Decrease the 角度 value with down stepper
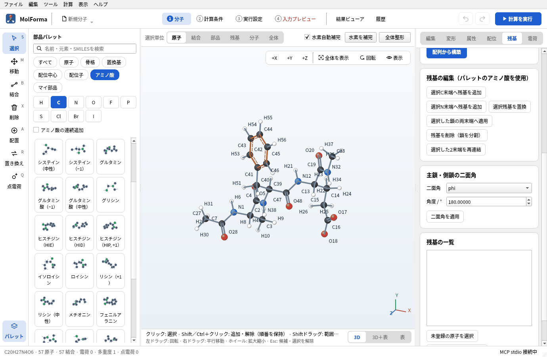 529,204
